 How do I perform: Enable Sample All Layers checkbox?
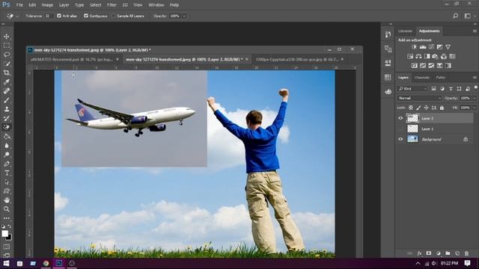pyautogui.click(x=114, y=16)
